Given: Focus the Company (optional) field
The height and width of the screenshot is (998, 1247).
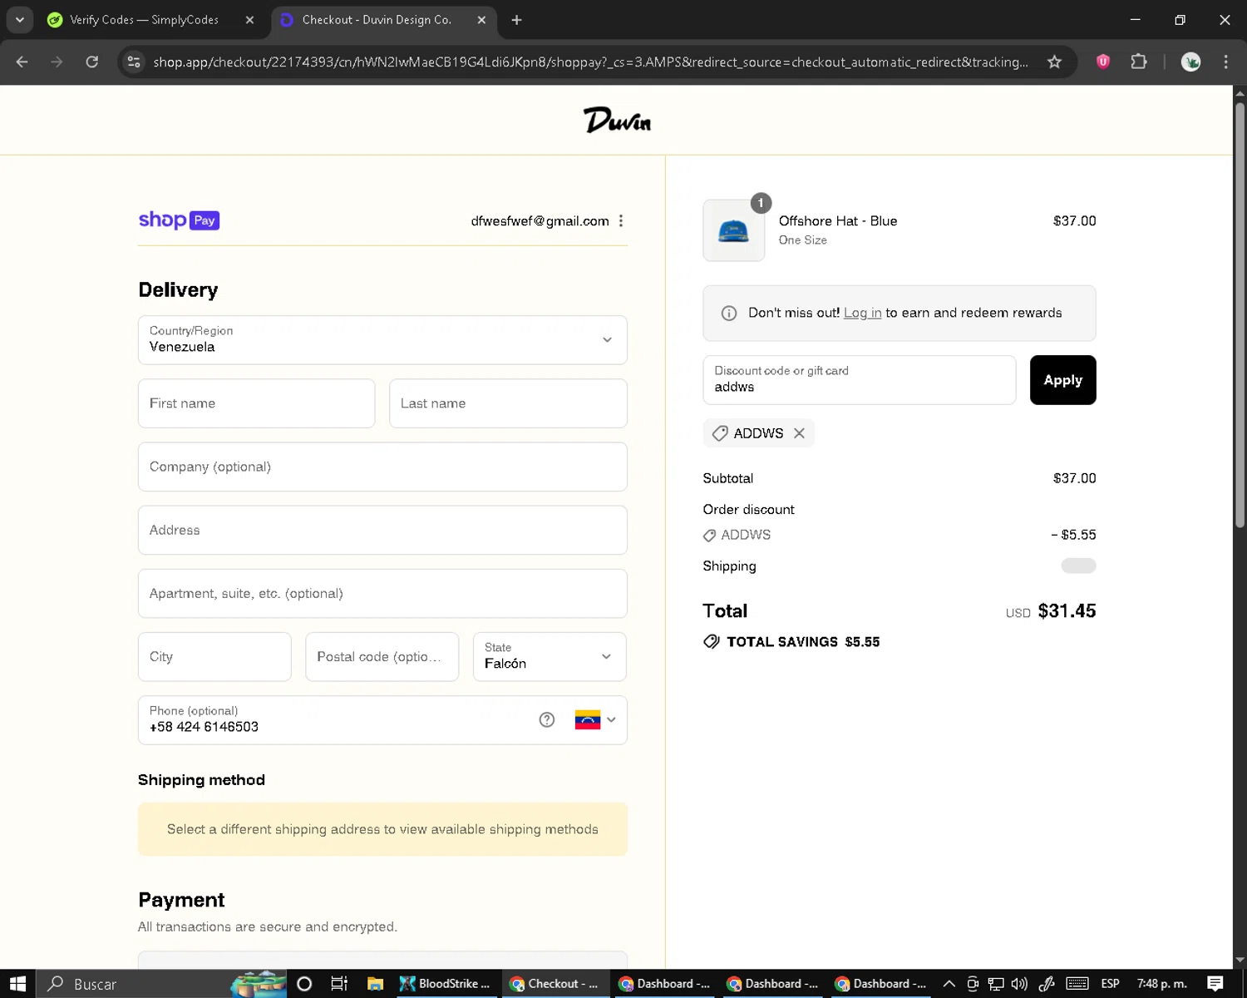Looking at the screenshot, I should (382, 467).
